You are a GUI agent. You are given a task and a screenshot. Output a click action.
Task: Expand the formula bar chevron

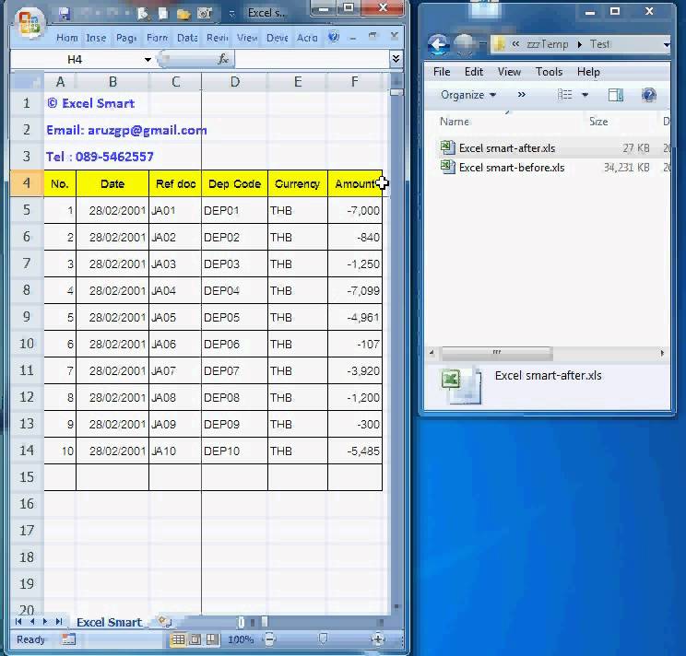click(x=396, y=59)
